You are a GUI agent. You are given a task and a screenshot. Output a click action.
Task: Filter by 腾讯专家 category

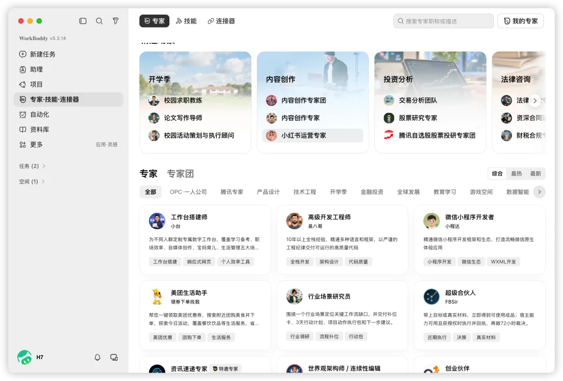pos(231,192)
